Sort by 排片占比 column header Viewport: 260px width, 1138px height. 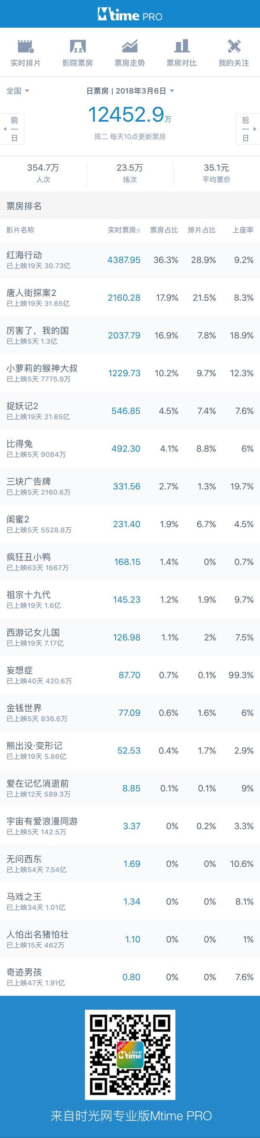[x=201, y=230]
